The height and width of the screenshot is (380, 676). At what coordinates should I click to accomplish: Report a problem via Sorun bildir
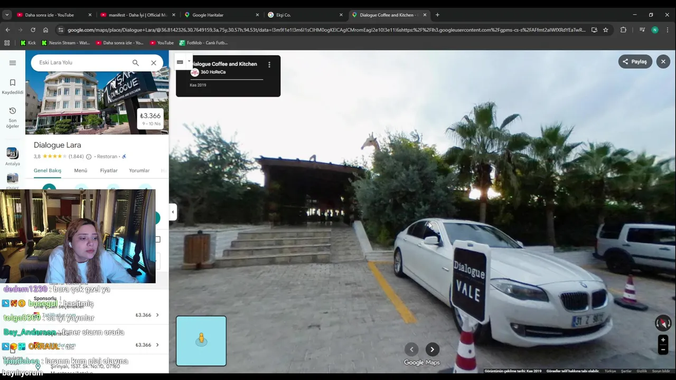coord(661,371)
